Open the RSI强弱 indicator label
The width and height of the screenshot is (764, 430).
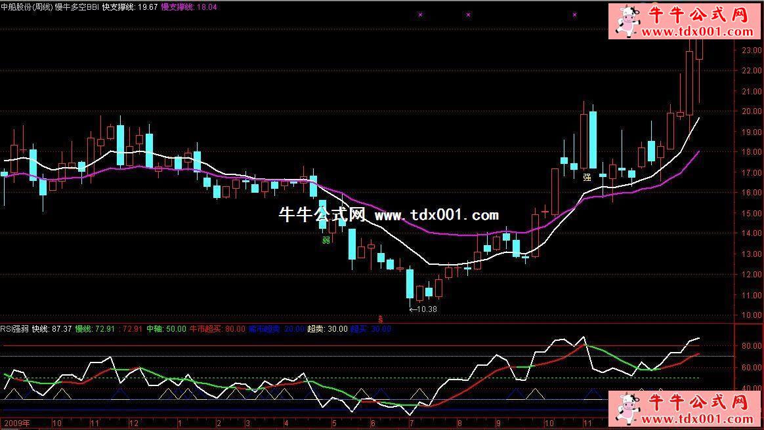click(x=14, y=328)
